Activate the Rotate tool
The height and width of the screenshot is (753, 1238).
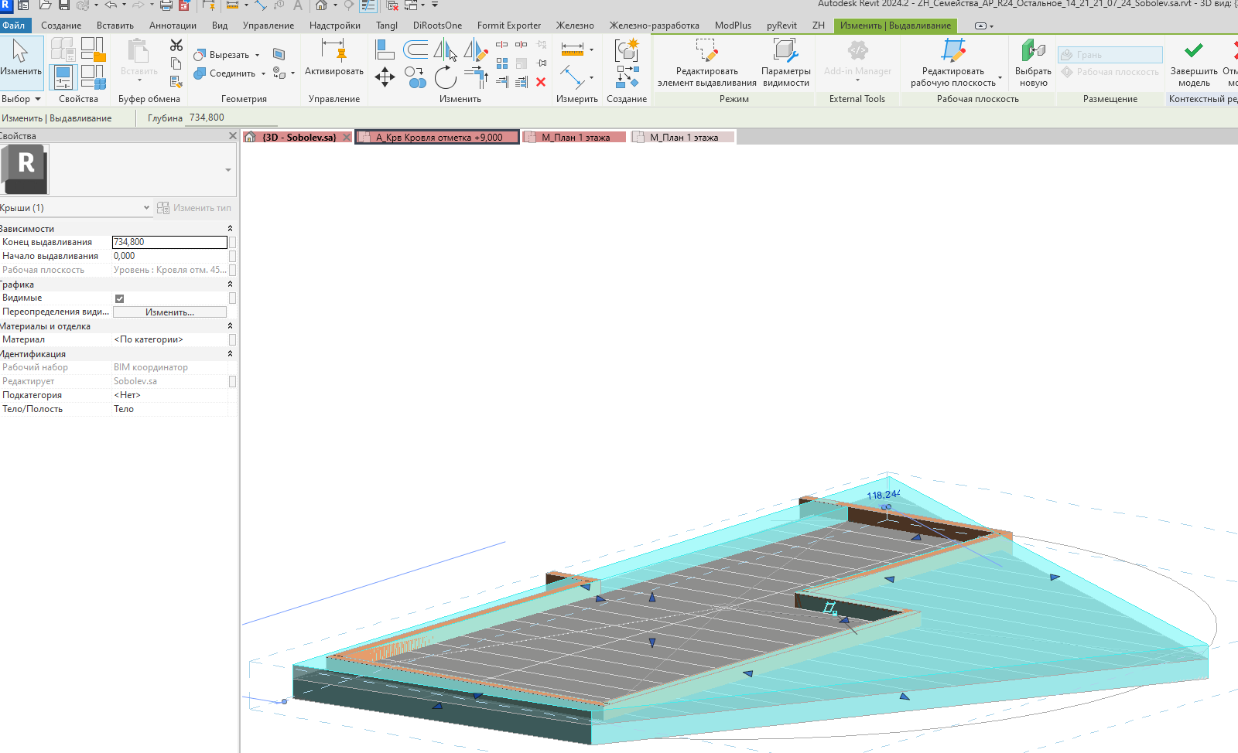[x=445, y=77]
